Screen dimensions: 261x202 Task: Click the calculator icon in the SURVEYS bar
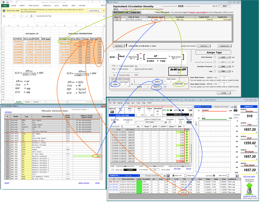[168, 176]
